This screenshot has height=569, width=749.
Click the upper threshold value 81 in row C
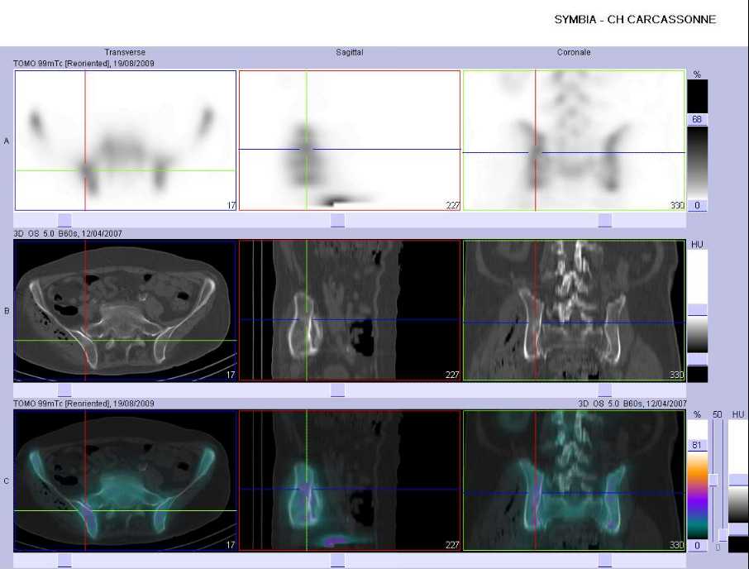(x=697, y=445)
